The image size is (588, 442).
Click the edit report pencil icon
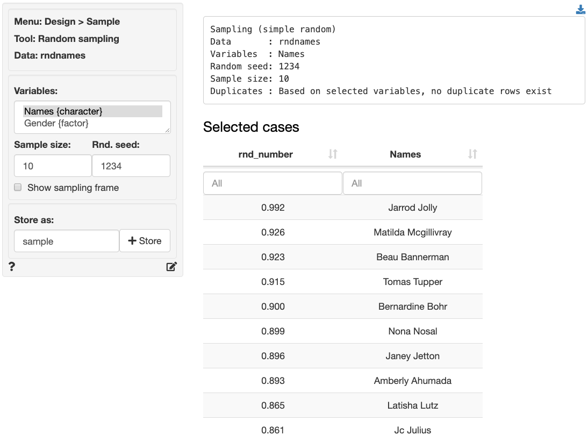click(x=171, y=266)
